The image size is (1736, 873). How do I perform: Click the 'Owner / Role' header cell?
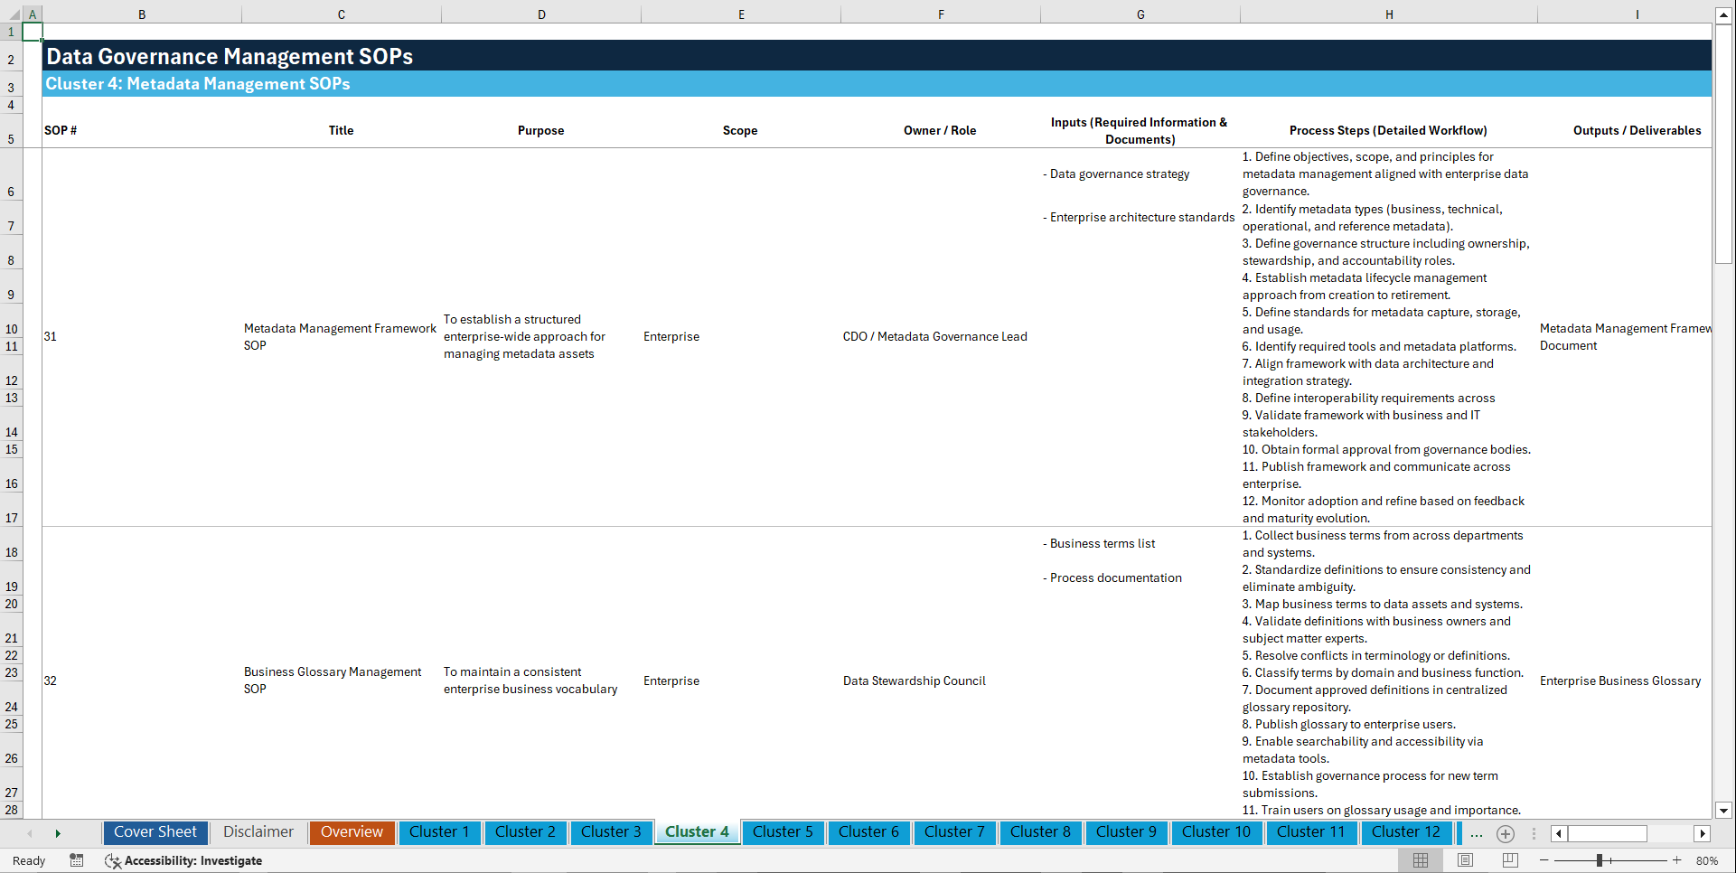(x=941, y=131)
